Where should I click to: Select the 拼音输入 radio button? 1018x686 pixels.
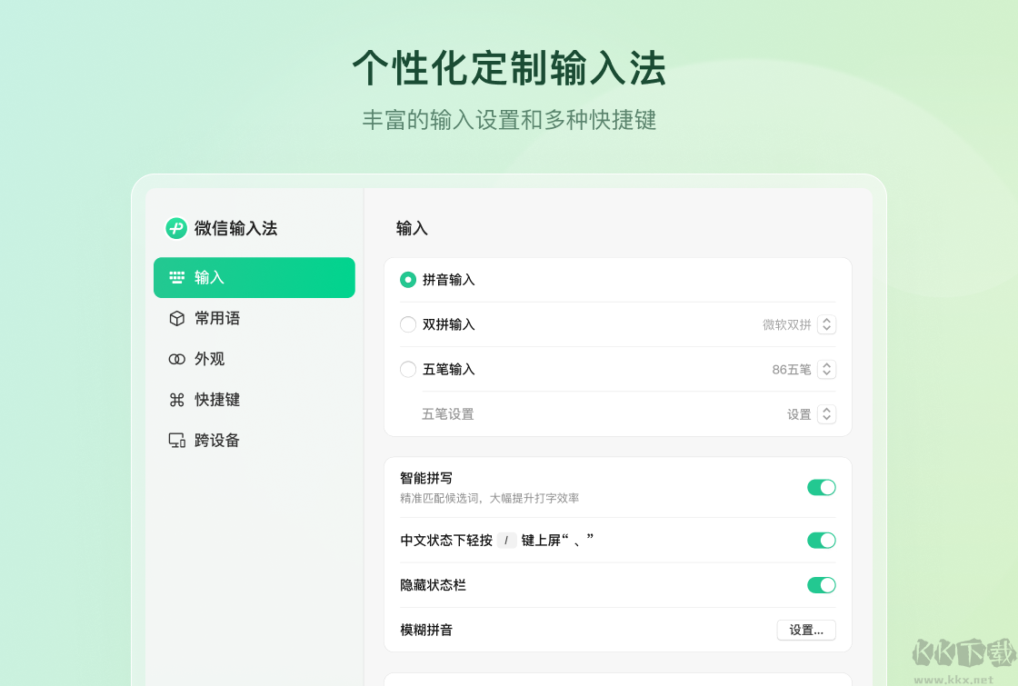coord(408,280)
